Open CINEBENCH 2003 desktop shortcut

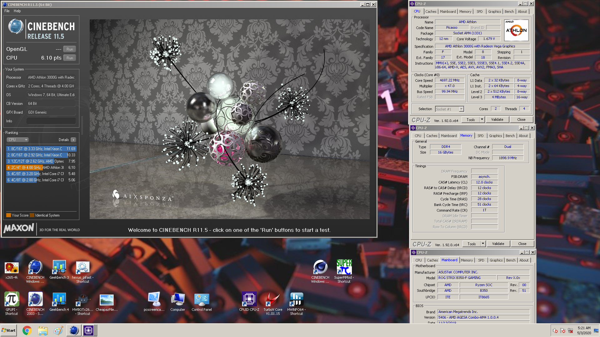tap(35, 303)
